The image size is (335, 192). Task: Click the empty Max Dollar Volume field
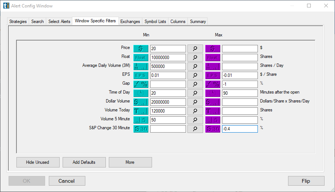[x=240, y=102]
